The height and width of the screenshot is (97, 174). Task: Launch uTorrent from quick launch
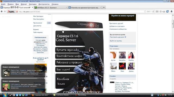click(23, 95)
